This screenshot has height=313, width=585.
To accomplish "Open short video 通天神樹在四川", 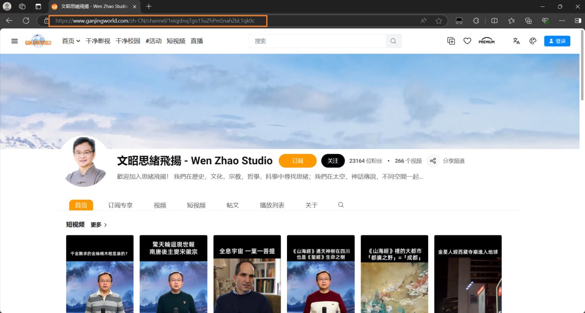I will point(321,274).
